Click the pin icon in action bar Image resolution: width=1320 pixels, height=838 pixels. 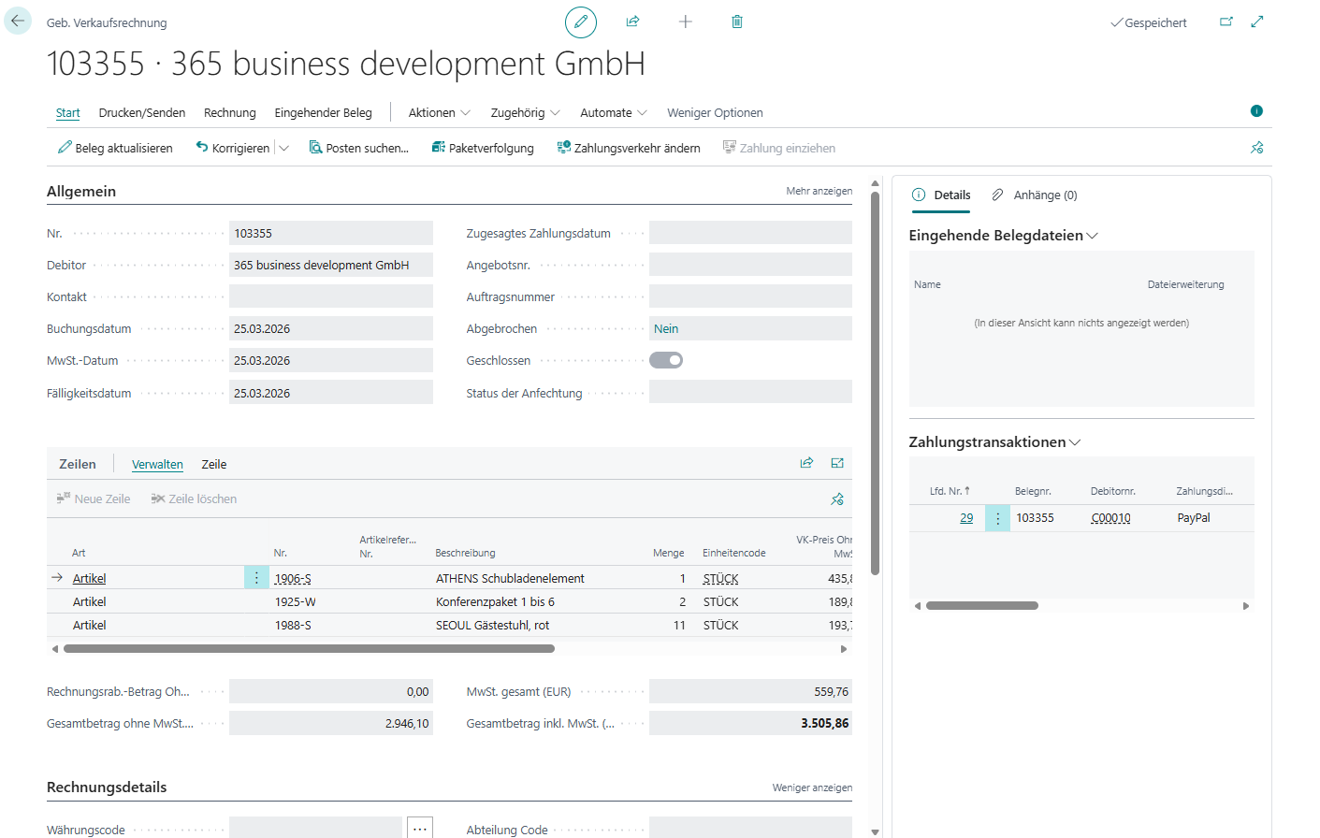point(1256,148)
